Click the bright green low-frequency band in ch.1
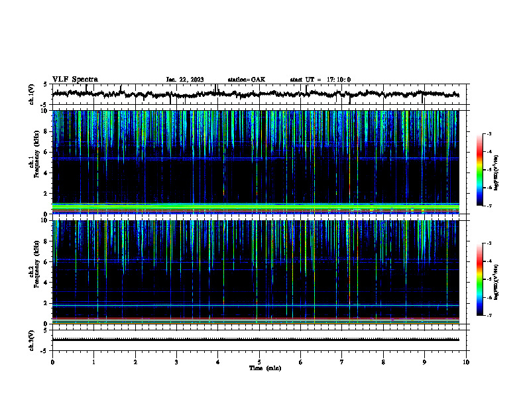The height and width of the screenshot is (406, 525). point(255,208)
